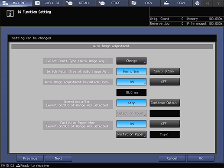This screenshot has height=168, width=224.
Task: Click the 'Setting can be changed' message
Action: [x=31, y=38]
